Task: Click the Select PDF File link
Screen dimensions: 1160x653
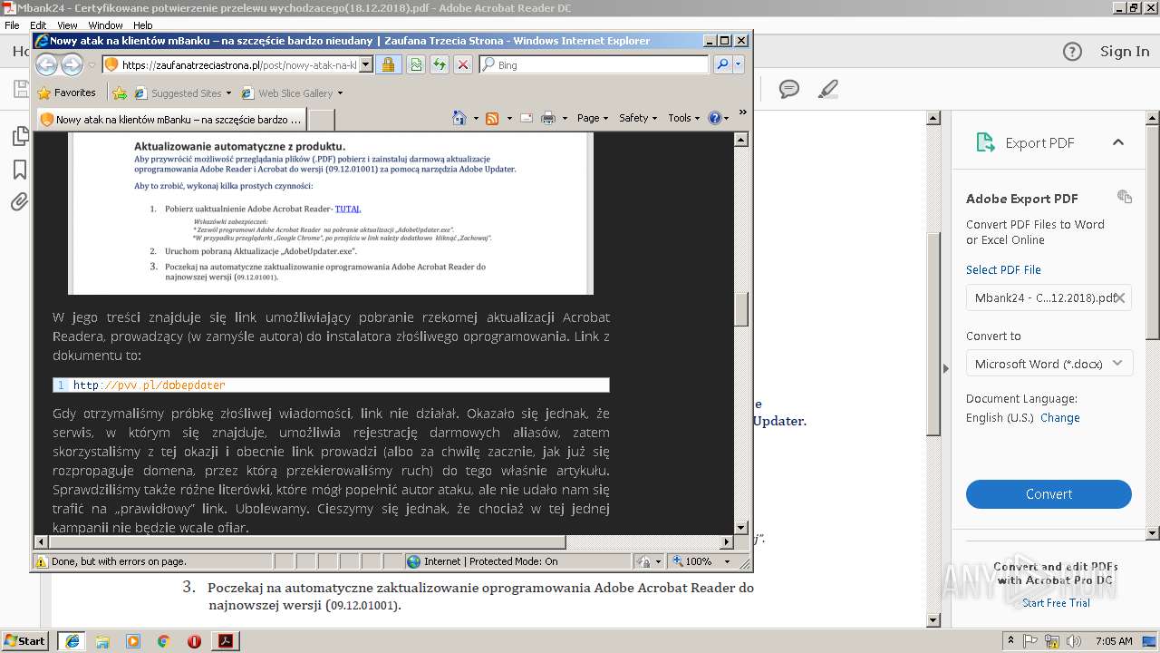Action: [x=1003, y=270]
